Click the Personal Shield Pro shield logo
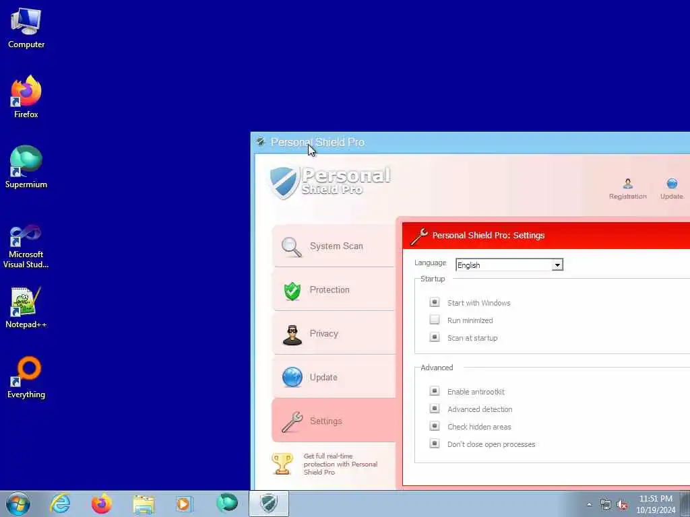Viewport: 690px width, 517px height. click(284, 182)
